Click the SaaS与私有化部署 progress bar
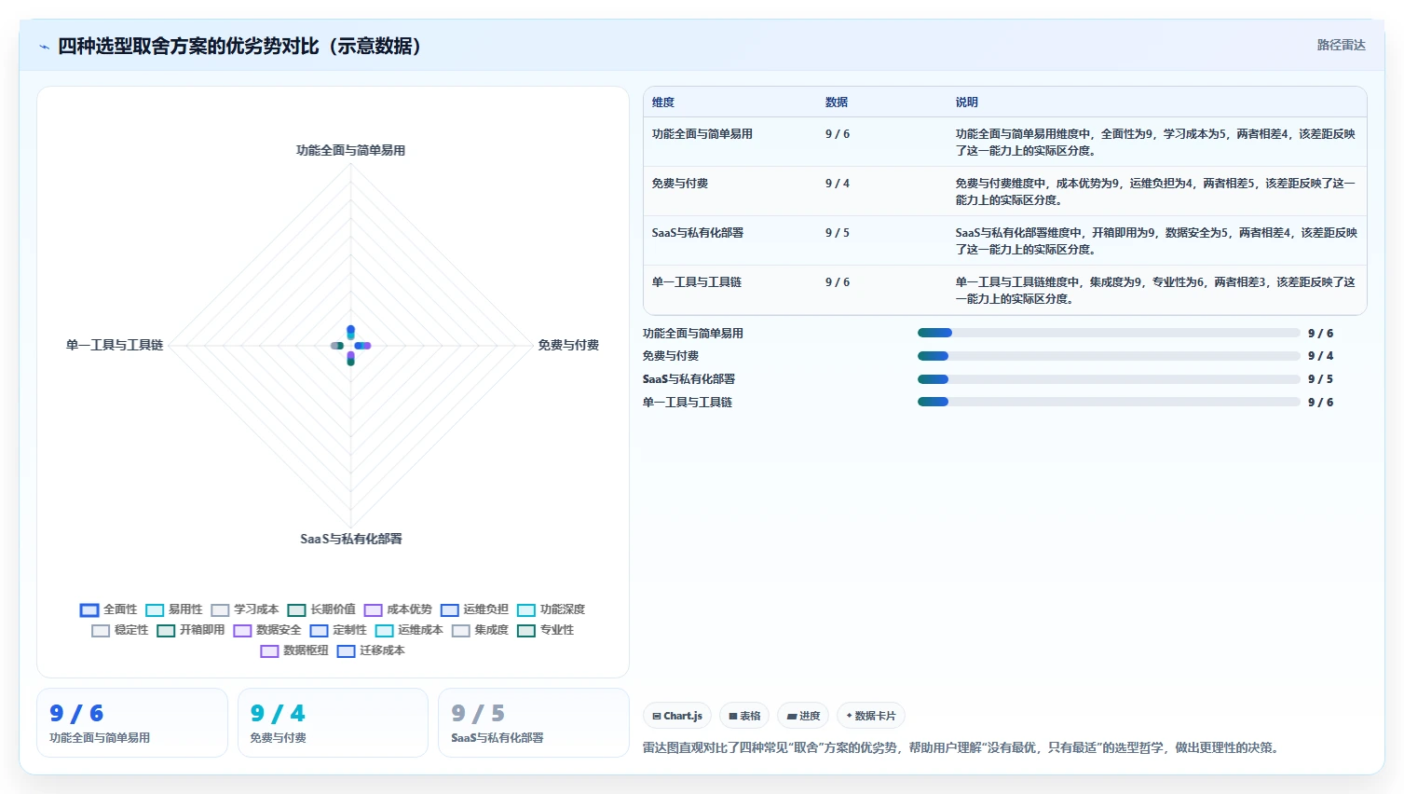The height and width of the screenshot is (794, 1404). [x=1109, y=379]
